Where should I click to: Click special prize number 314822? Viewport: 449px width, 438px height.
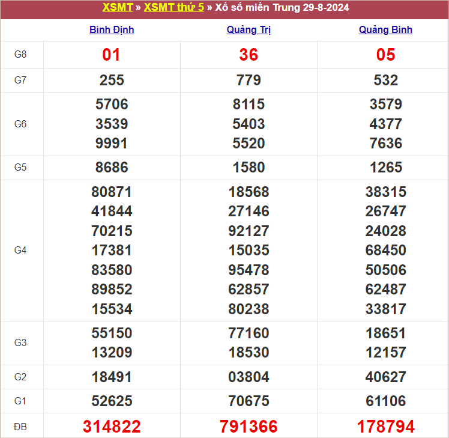pos(112,427)
